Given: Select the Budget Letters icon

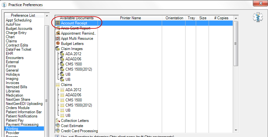Looking at the screenshot, I should [x=58, y=44].
